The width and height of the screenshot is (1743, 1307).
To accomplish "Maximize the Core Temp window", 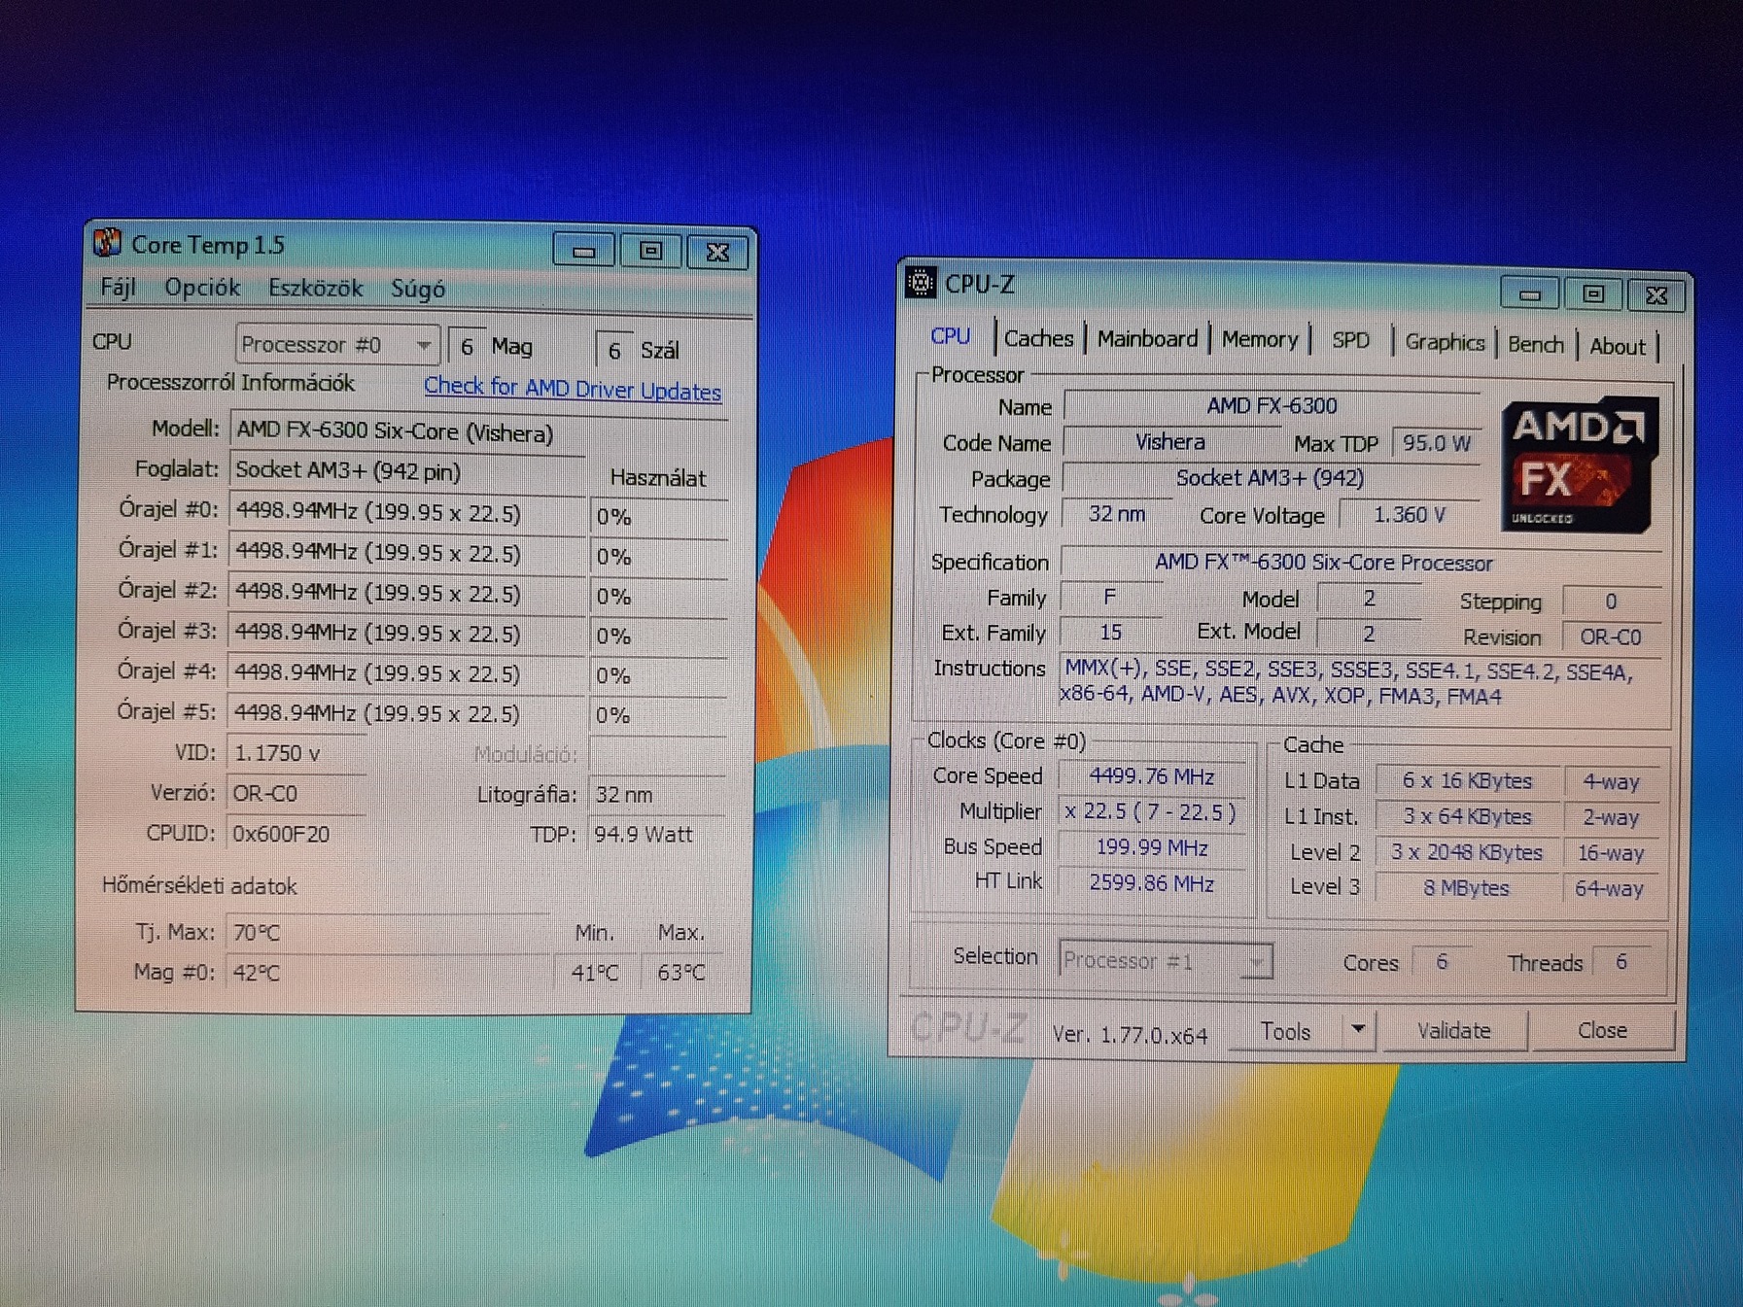I will click(x=651, y=252).
